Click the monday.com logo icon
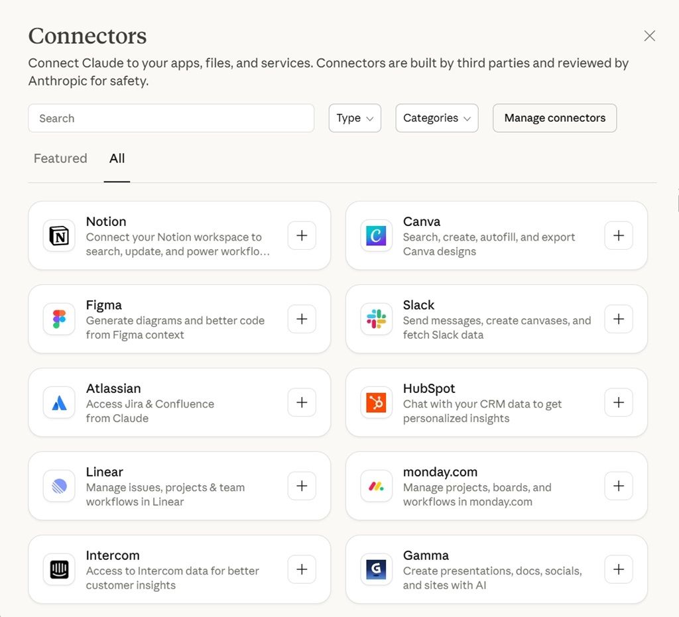679x617 pixels. coord(376,486)
